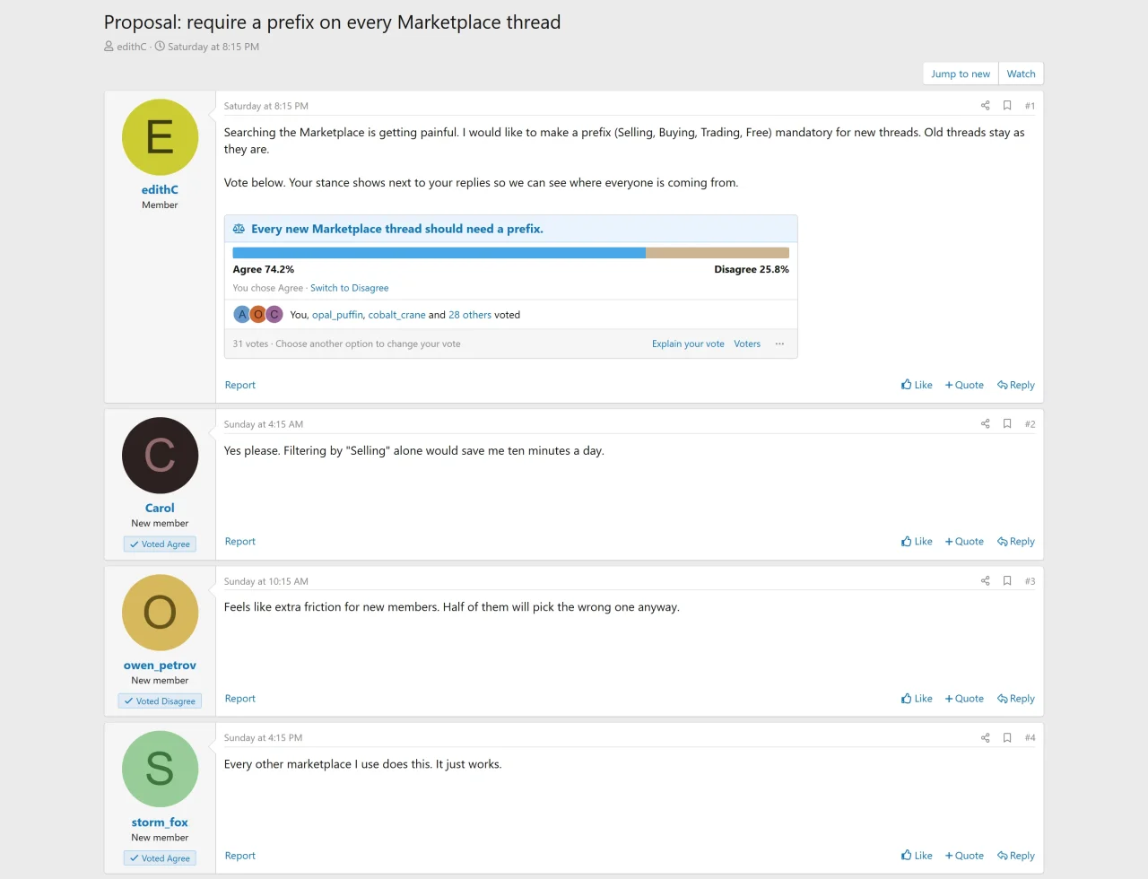Open Carol's C avatar
Screen dimensions: 1148x879
(160, 456)
